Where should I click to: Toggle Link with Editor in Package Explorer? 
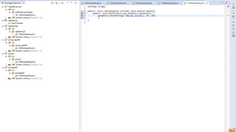tap(56, 3)
